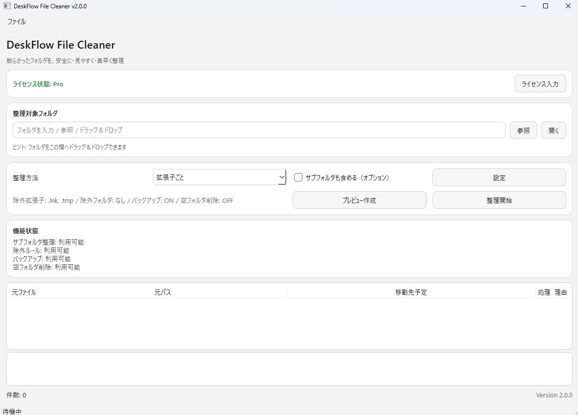The height and width of the screenshot is (415, 578).
Task: Click the empty log output box
Action: point(289,369)
